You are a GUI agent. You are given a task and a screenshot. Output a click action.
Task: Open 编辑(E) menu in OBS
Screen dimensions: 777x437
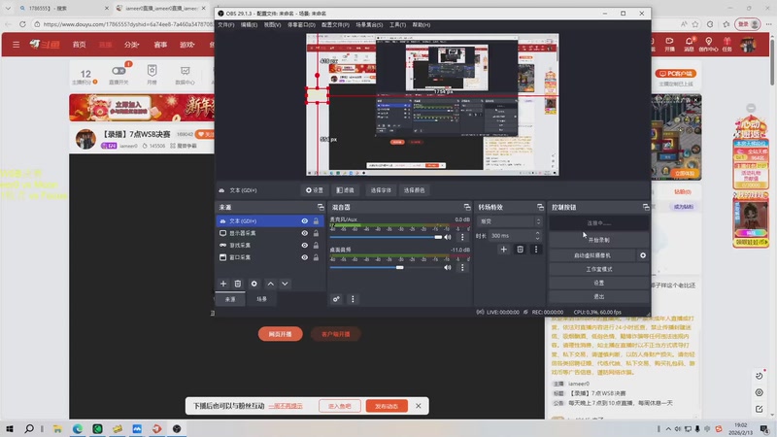pos(249,25)
